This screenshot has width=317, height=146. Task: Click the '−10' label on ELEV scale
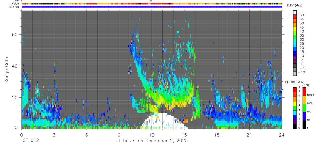pos(302,72)
